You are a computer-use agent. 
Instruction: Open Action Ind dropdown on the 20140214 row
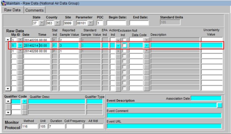(118, 46)
